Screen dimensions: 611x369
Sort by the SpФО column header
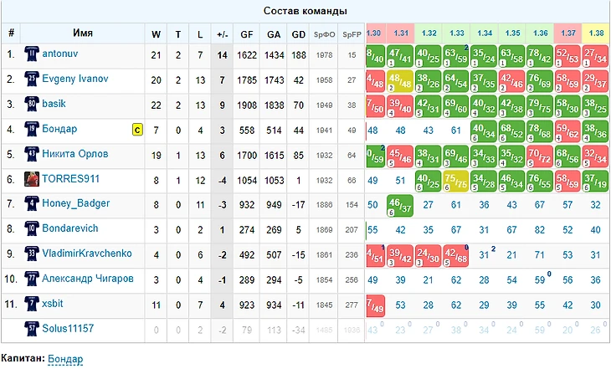coord(324,34)
